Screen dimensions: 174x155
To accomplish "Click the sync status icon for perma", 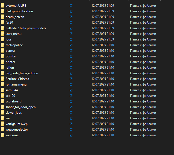I will (x=71, y=51).
